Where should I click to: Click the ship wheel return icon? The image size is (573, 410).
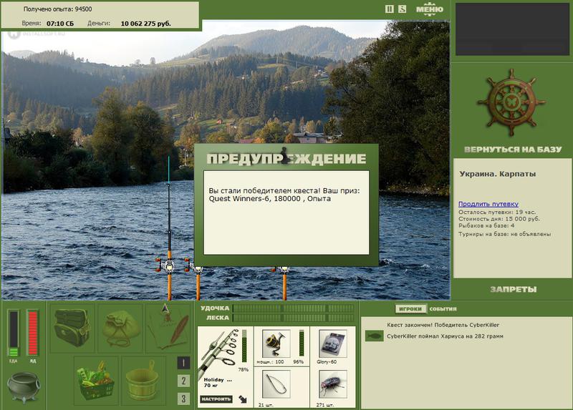[x=511, y=102]
